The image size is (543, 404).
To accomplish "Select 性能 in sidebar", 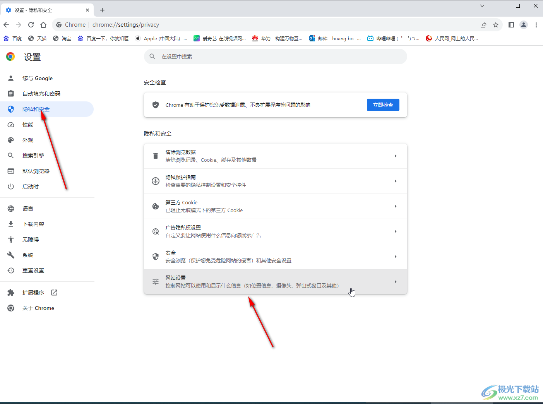I will [47, 125].
